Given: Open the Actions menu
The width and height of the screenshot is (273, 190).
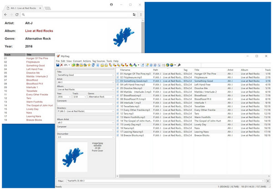Looking at the screenshot, I should coord(87,61).
